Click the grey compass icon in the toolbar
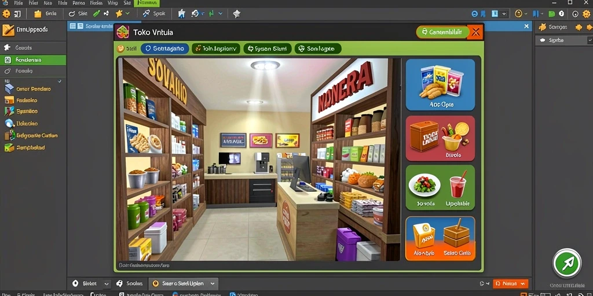Viewport: 593px width, 296px height. point(237,14)
